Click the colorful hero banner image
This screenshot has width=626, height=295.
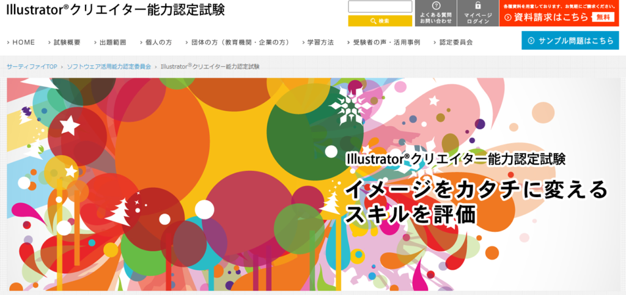(312, 184)
